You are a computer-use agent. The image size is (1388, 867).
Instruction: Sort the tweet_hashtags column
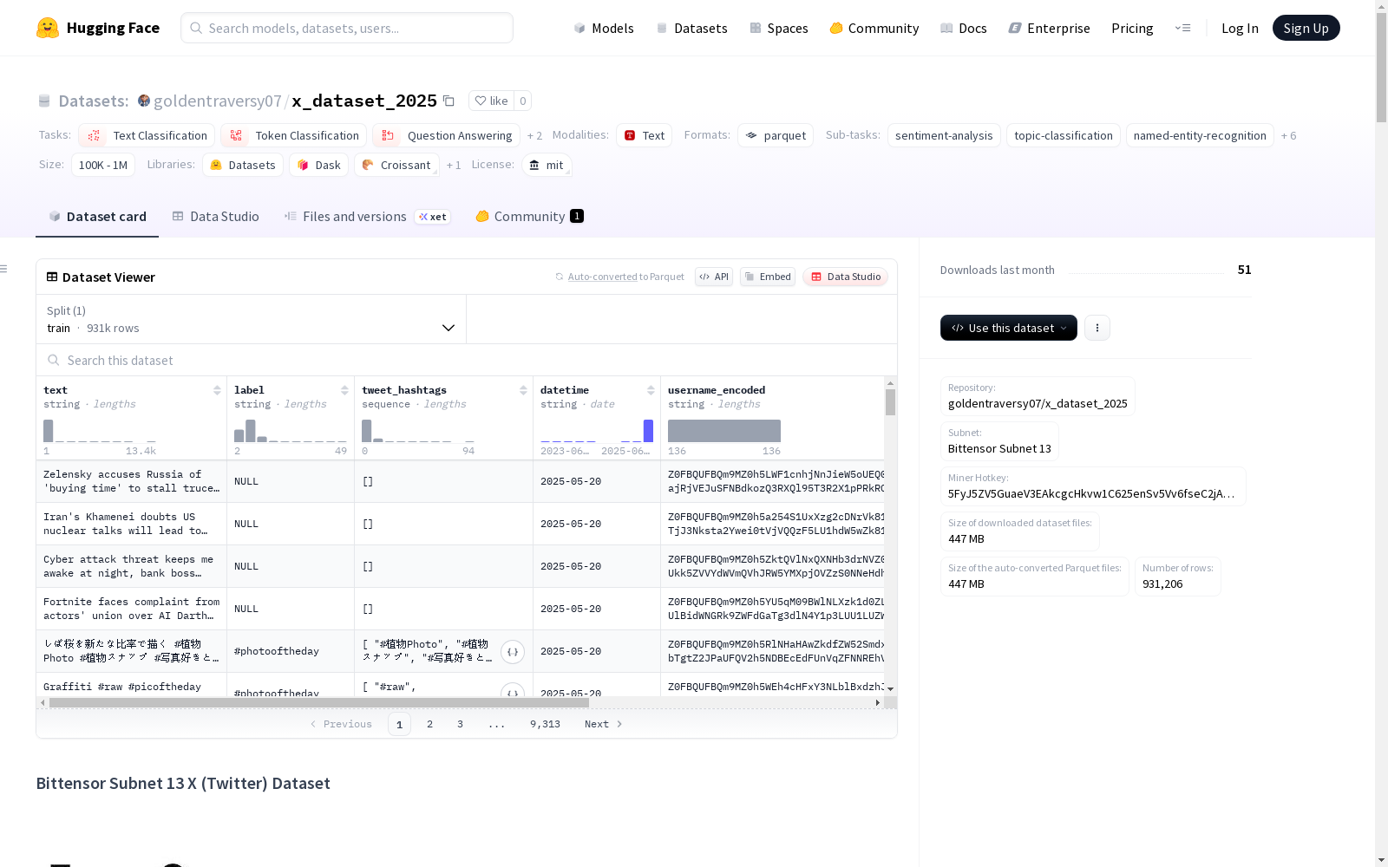pos(523,390)
